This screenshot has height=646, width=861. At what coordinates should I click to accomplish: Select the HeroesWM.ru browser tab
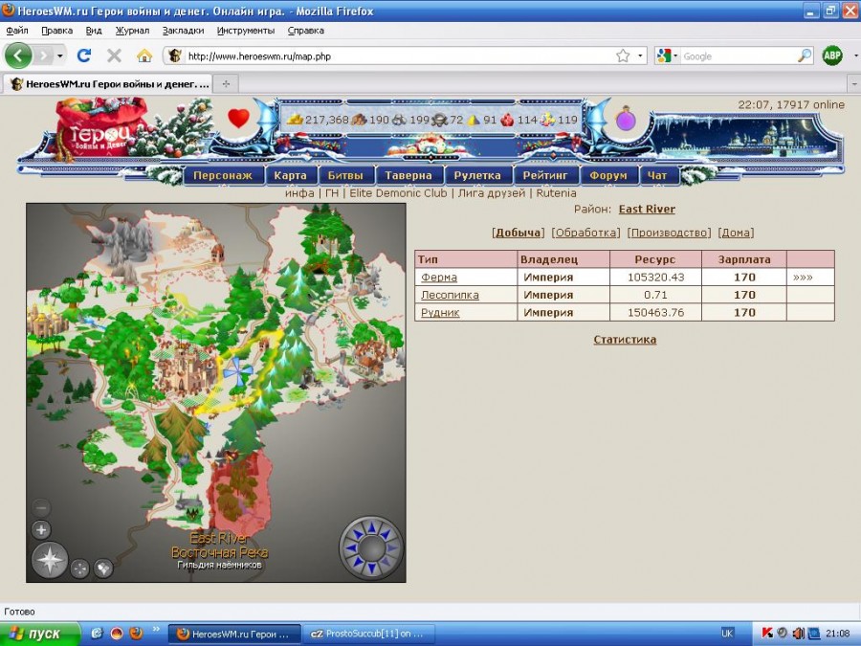point(107,84)
